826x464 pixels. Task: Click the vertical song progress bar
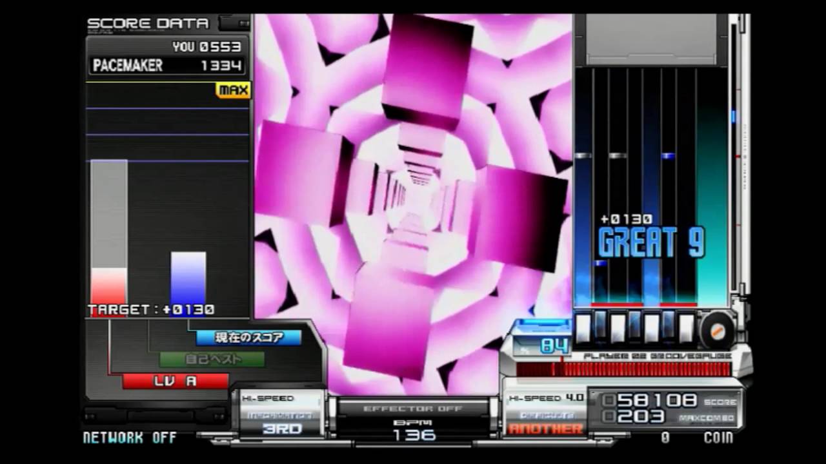733,155
